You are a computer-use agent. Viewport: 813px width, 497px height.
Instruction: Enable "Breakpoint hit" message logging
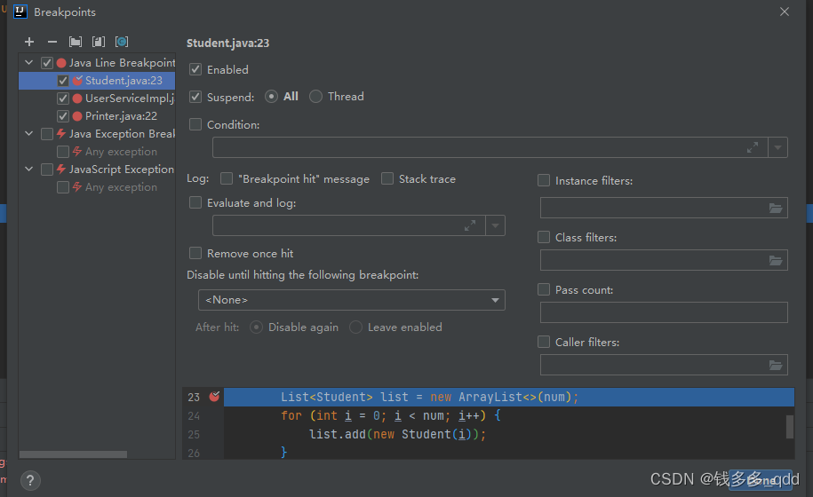tap(227, 178)
